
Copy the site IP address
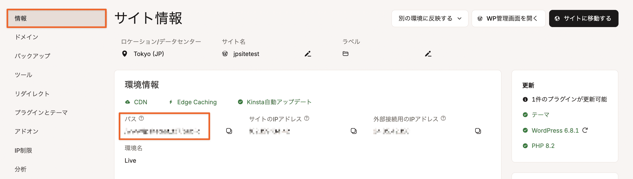(x=354, y=131)
